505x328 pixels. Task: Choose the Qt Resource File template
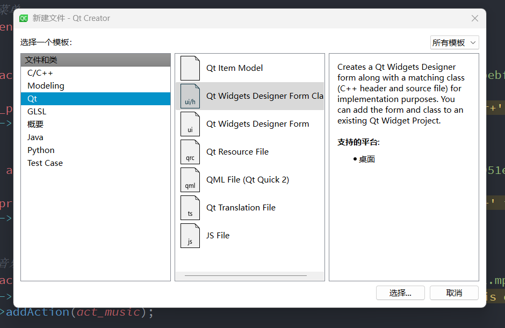250,152
